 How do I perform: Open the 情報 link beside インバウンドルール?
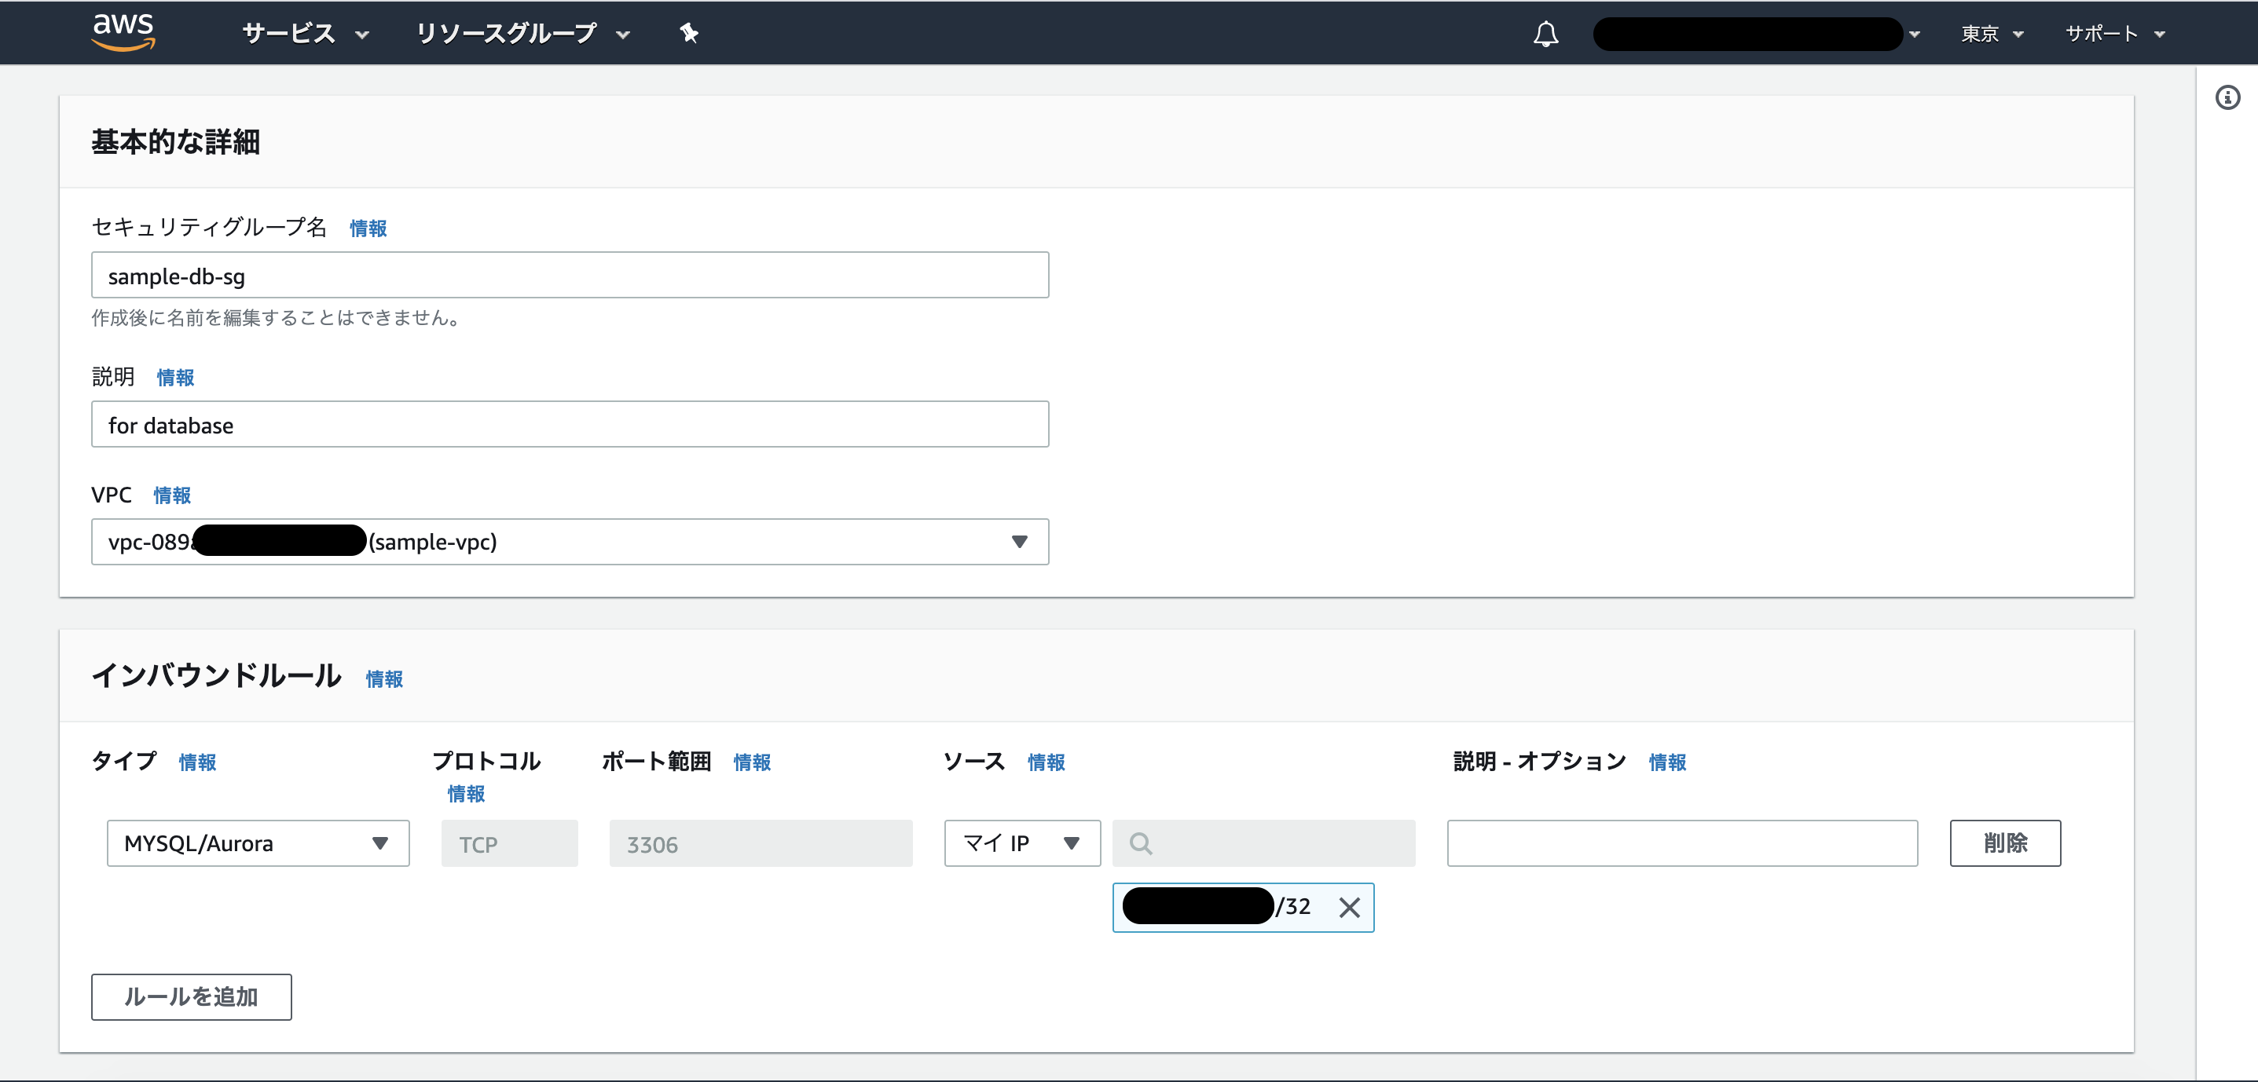pyautogui.click(x=384, y=679)
